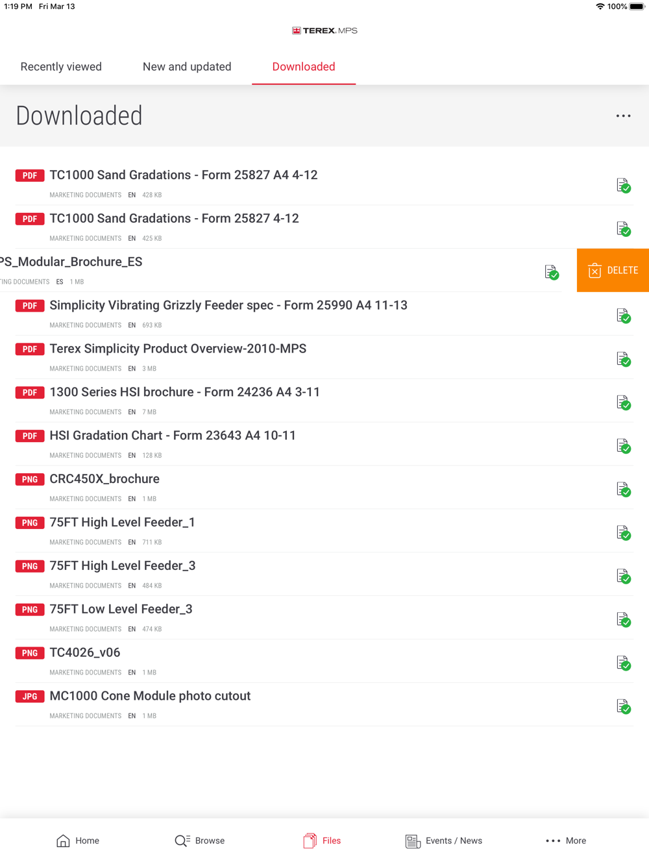This screenshot has height=866, width=649.
Task: Tap downloaded icon for Terex Simplicity Product Overview
Action: click(623, 360)
